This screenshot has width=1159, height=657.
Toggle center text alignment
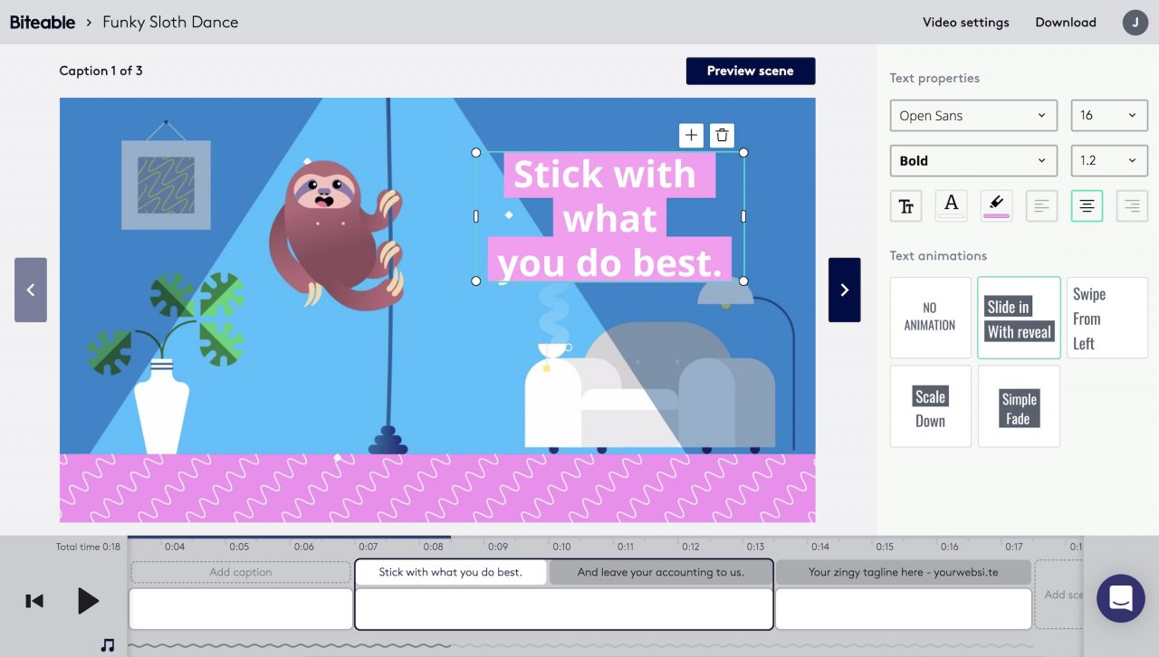(1086, 205)
